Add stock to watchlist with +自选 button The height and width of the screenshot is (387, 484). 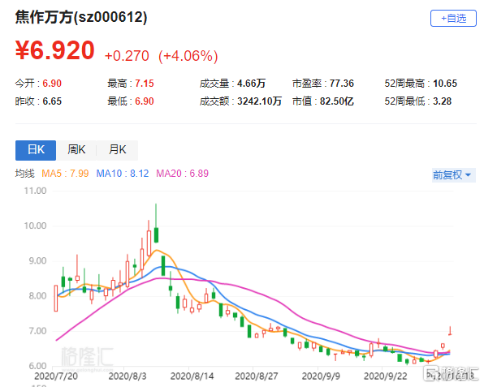tap(453, 19)
